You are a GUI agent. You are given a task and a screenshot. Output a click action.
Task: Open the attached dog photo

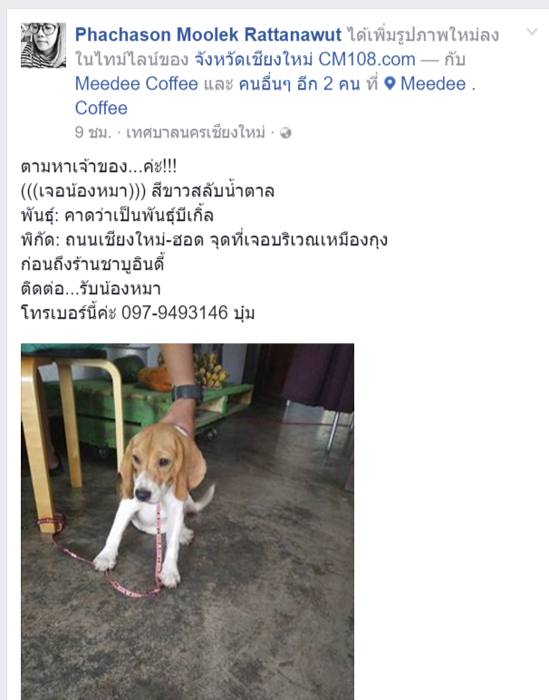pos(188,522)
